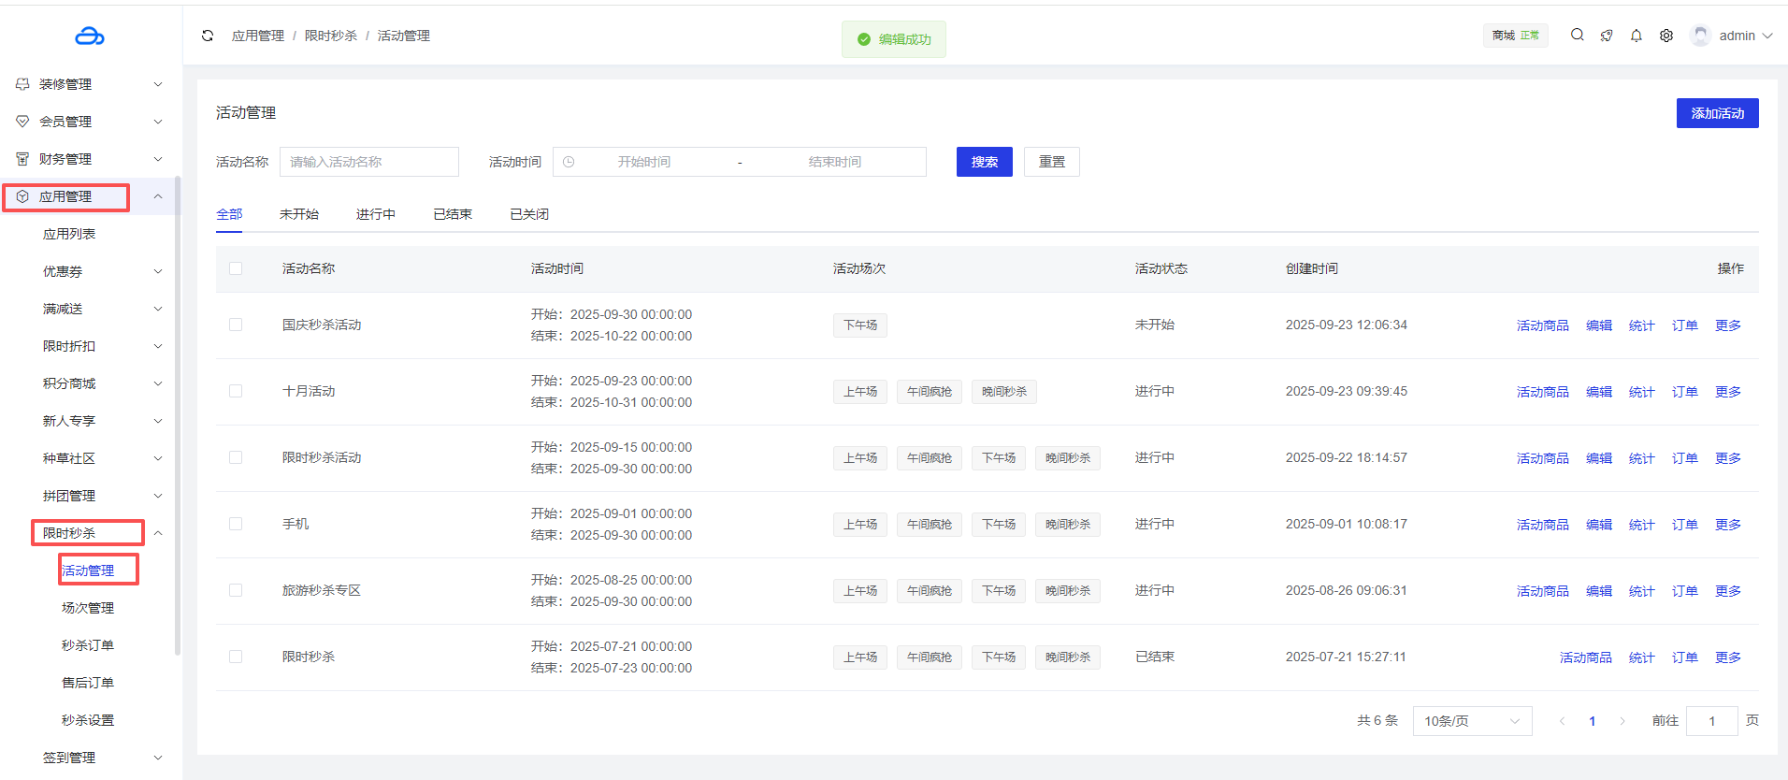Click the rocket icon in top bar
This screenshot has width=1788, height=780.
tap(1607, 36)
